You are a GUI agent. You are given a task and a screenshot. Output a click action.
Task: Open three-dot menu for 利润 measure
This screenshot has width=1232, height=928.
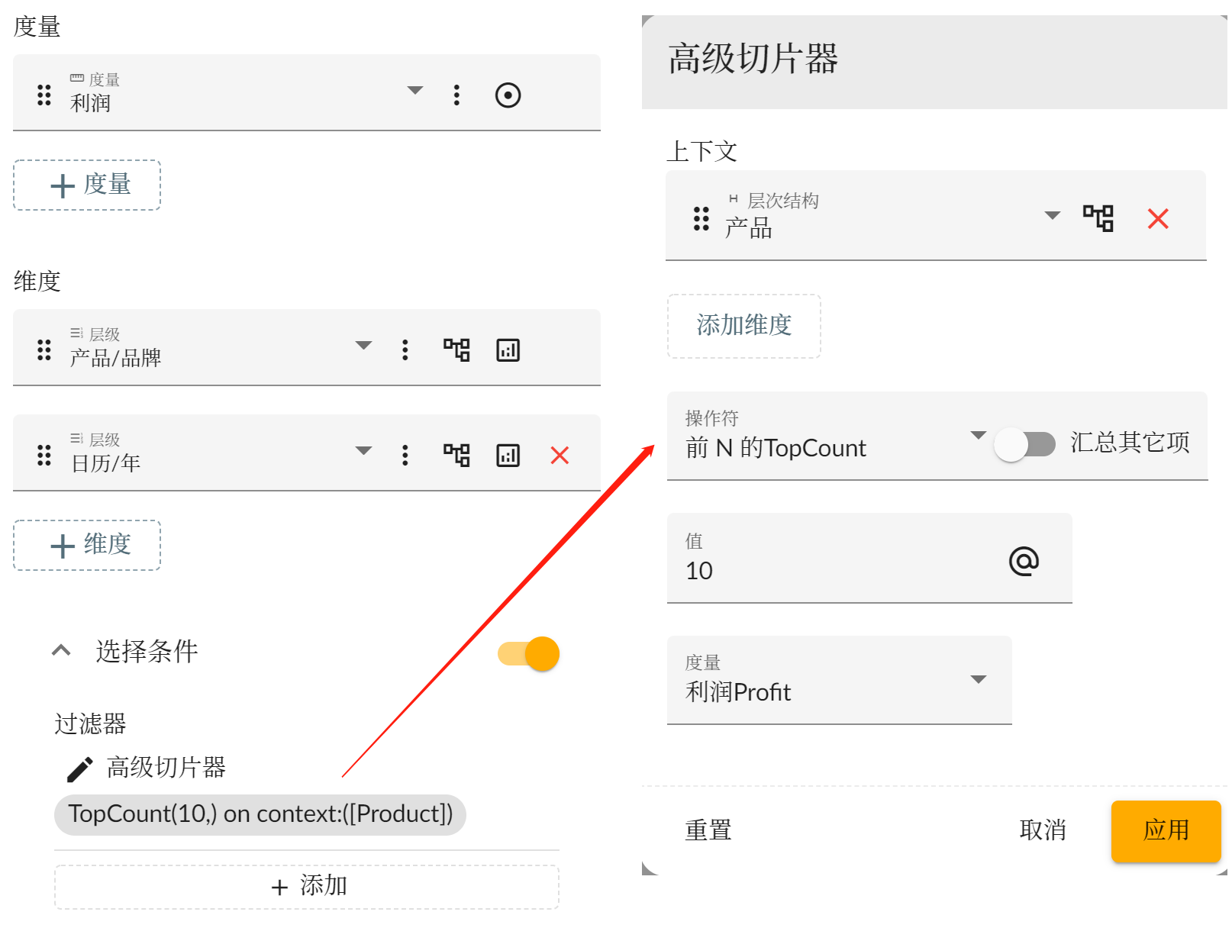(x=456, y=95)
